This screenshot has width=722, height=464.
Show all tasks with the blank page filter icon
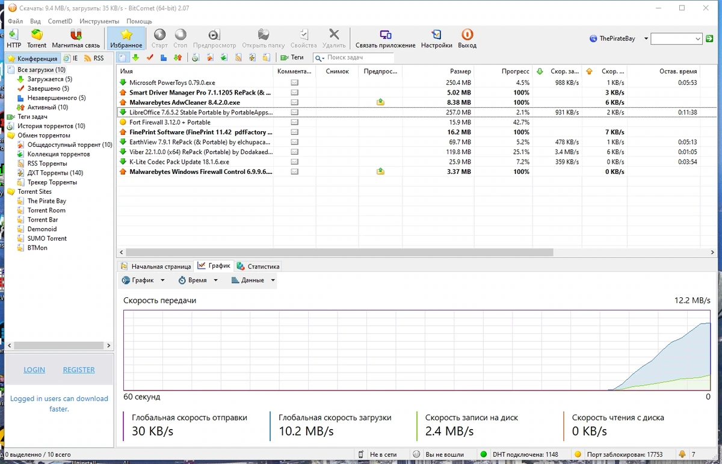[123, 58]
